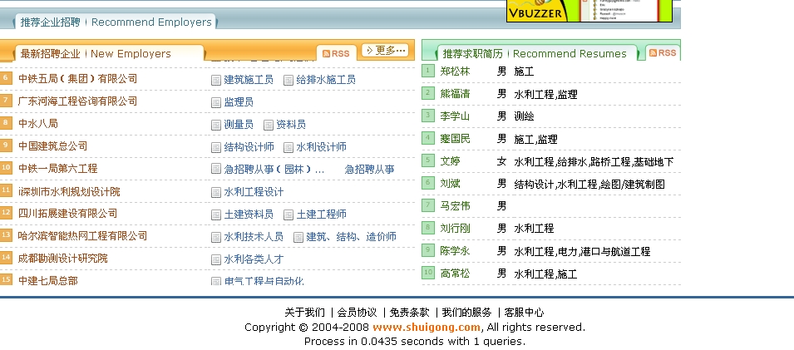The image size is (794, 350).
Task: Open employer 中铁一局第六工程
Action: coord(57,168)
